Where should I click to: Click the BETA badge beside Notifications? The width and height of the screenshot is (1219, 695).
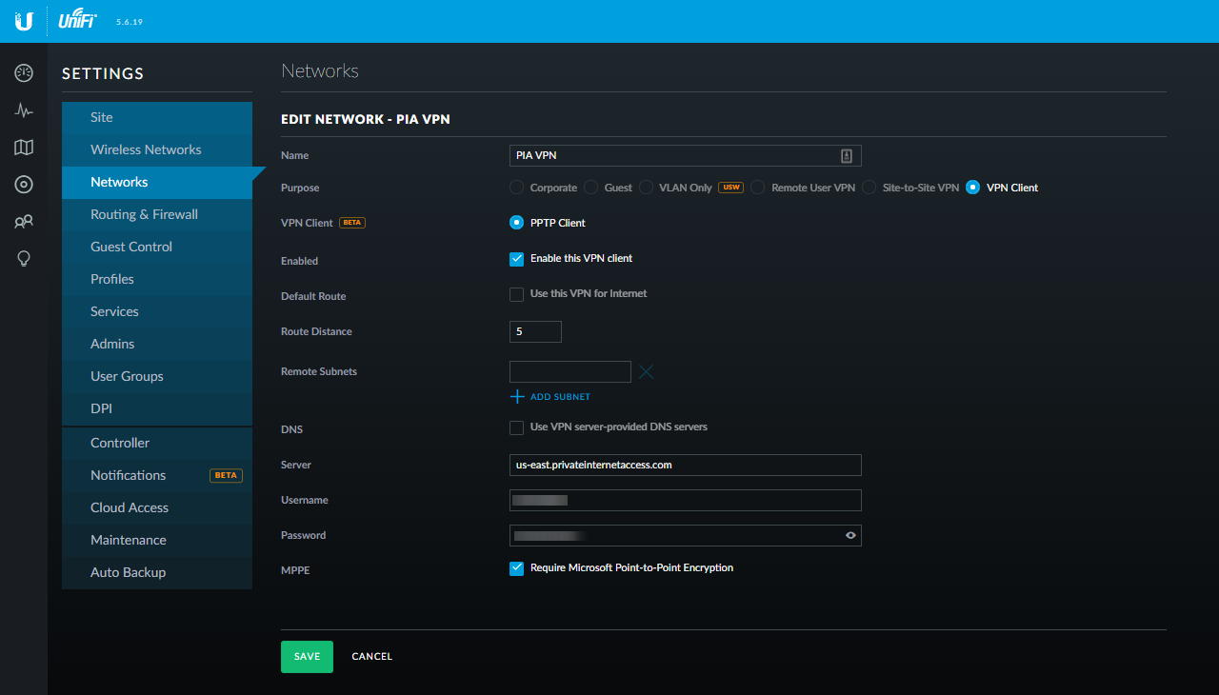pyautogui.click(x=226, y=475)
